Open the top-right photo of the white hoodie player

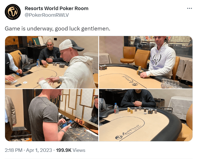[146, 62]
